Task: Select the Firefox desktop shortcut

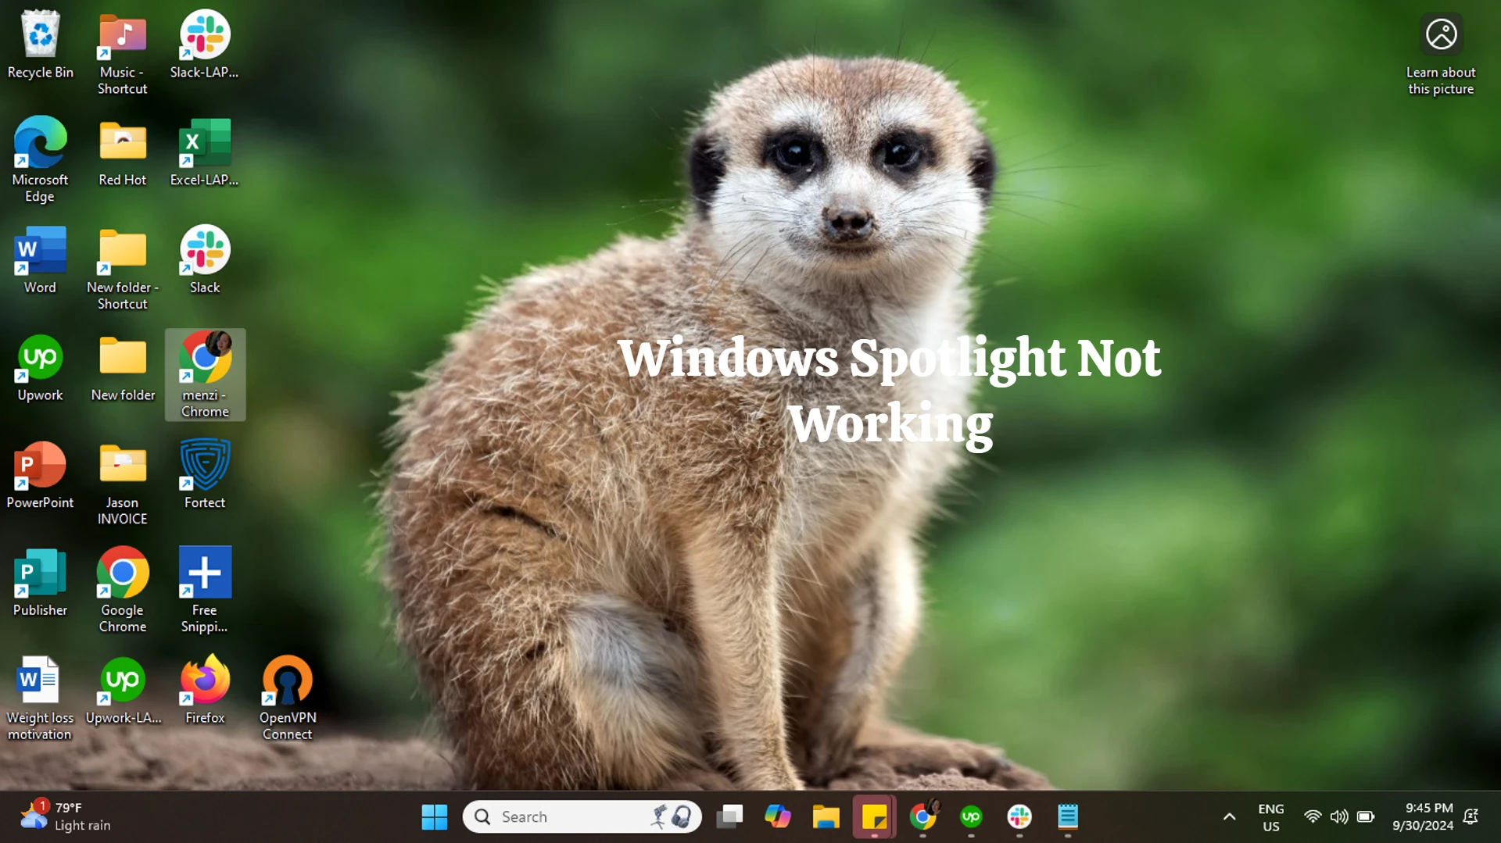Action: pyautogui.click(x=205, y=690)
